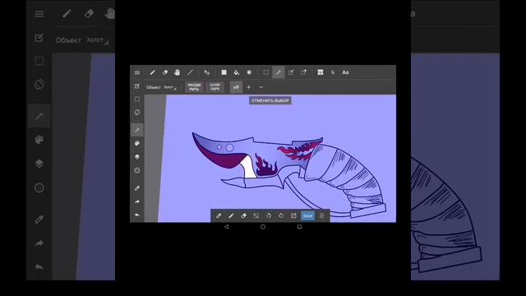Screen dimensions: 526x296
Task: Tap the Android Back navigation button
Action: click(x=227, y=227)
